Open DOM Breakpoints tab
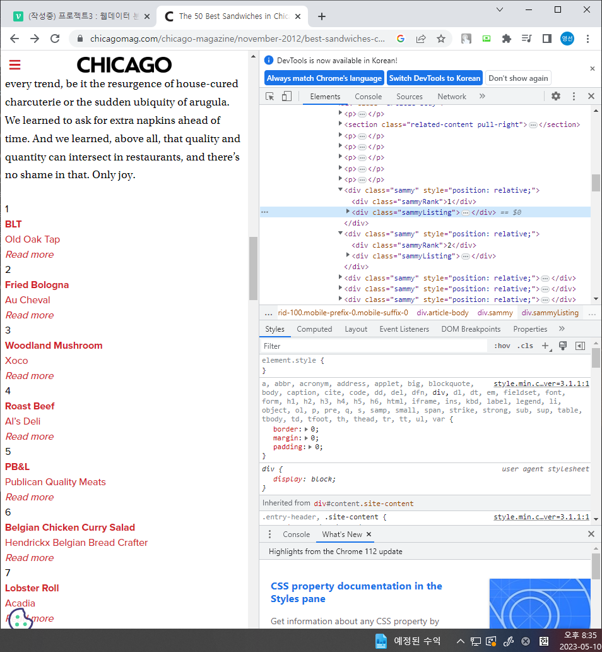The image size is (602, 652). 471,329
